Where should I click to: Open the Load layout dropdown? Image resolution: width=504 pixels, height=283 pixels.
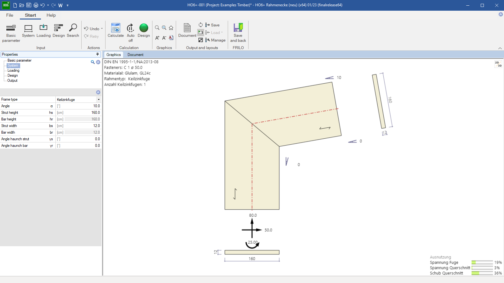[222, 32]
